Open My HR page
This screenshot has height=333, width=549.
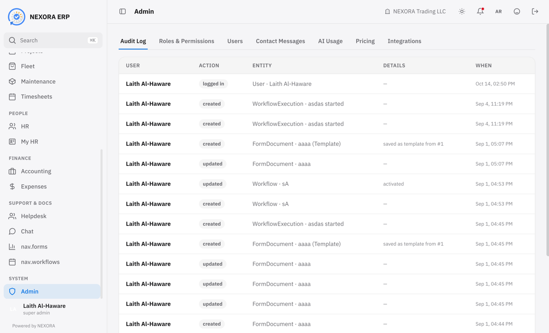(x=52, y=142)
